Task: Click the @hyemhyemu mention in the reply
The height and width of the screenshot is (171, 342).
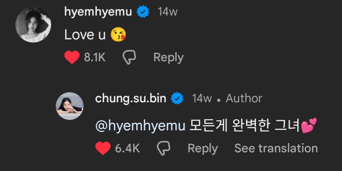Action: click(x=140, y=126)
